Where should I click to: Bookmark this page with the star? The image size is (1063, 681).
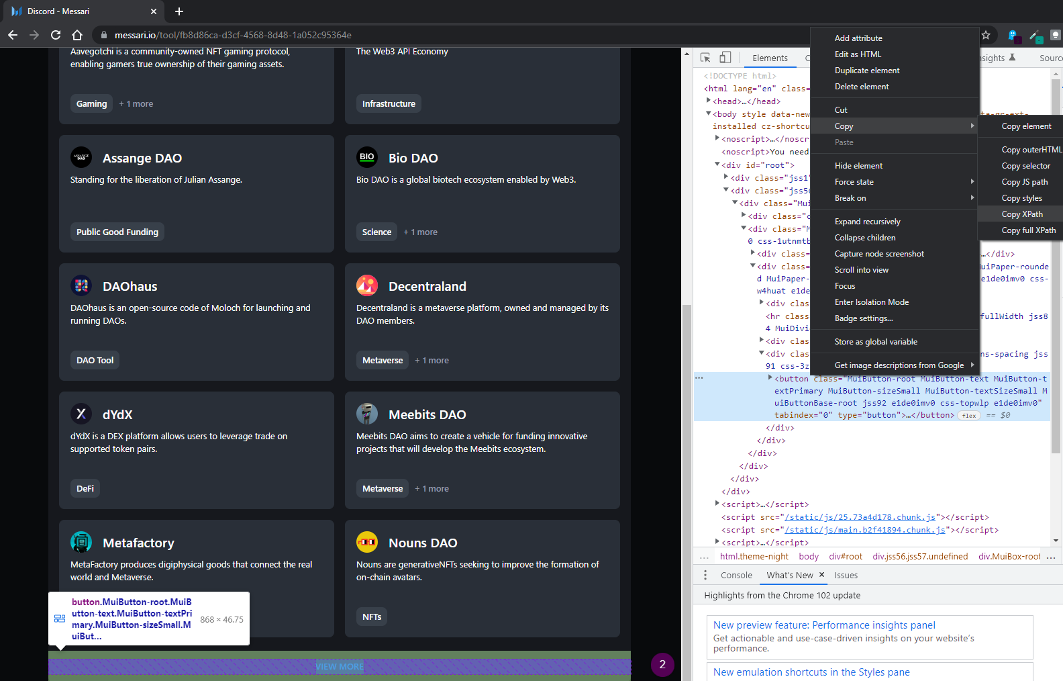(x=986, y=35)
